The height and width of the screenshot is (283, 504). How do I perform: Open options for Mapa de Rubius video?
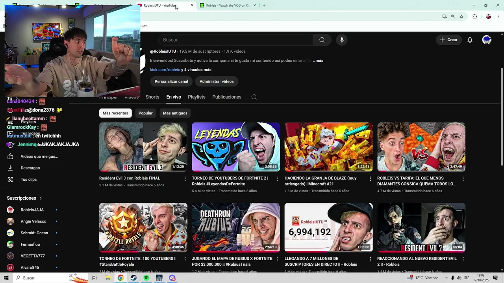[278, 259]
